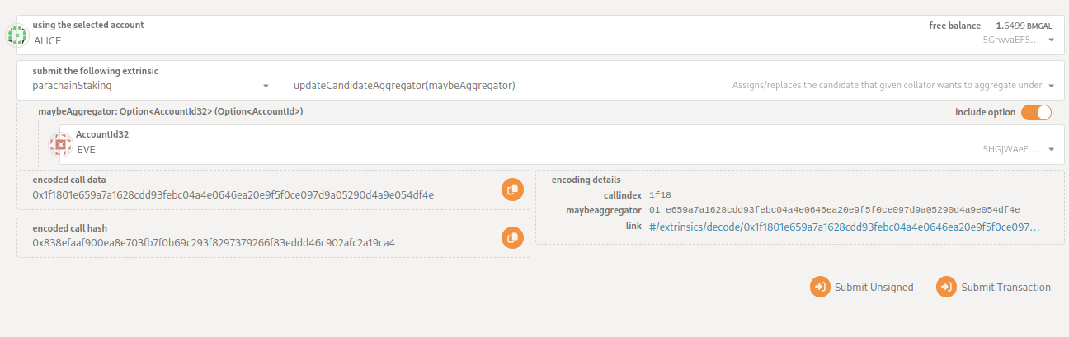1069x337 pixels.
Task: Click the Submit Transaction icon
Action: click(x=946, y=287)
